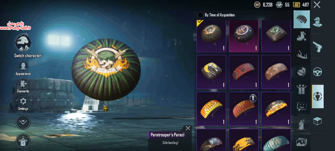Open the Settings gear icon

(23, 101)
